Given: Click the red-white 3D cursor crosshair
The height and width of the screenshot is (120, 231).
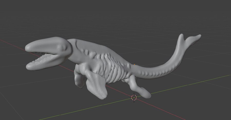Looking at the screenshot, I should [x=134, y=97].
